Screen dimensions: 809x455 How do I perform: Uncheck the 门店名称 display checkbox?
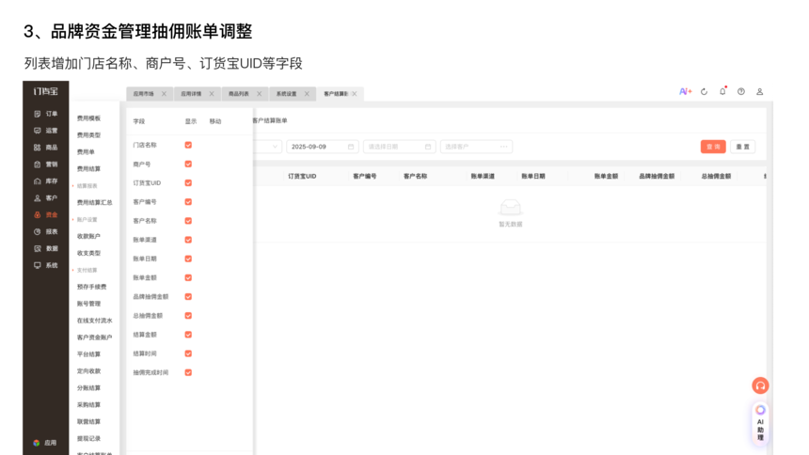coord(188,145)
